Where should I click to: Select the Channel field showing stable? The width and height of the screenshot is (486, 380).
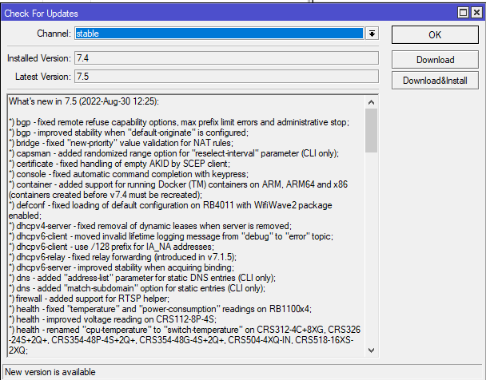point(219,33)
